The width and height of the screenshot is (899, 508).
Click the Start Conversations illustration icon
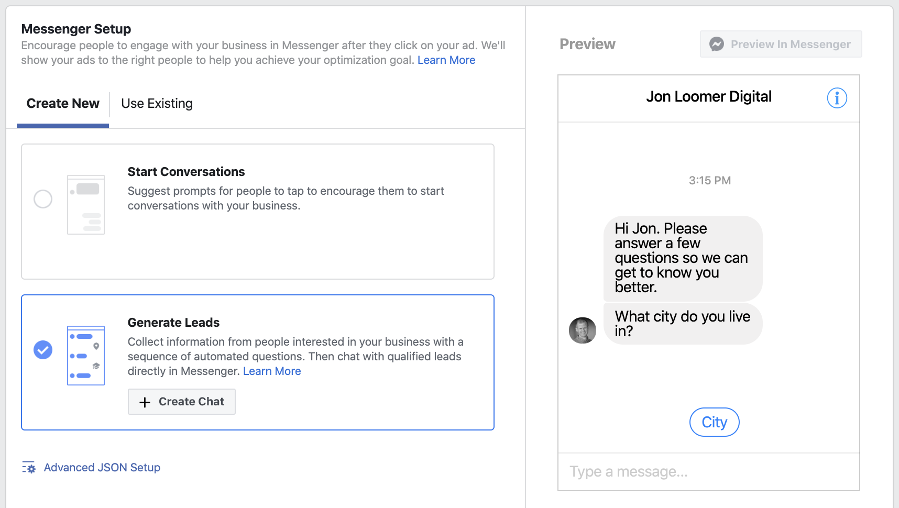point(86,205)
